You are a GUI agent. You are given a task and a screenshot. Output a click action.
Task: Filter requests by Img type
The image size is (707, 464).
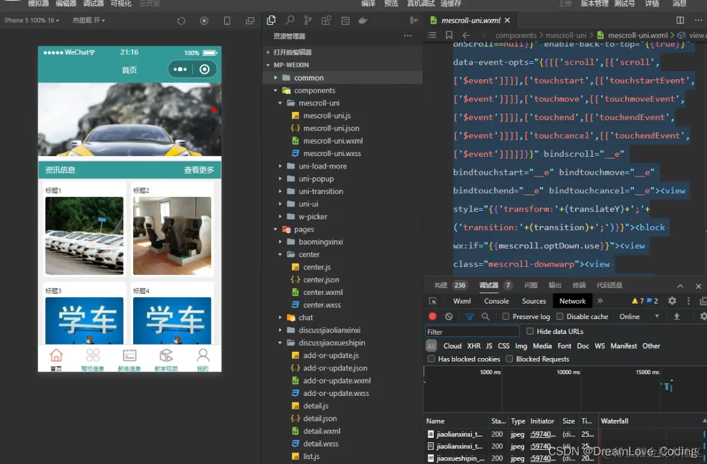coord(520,346)
